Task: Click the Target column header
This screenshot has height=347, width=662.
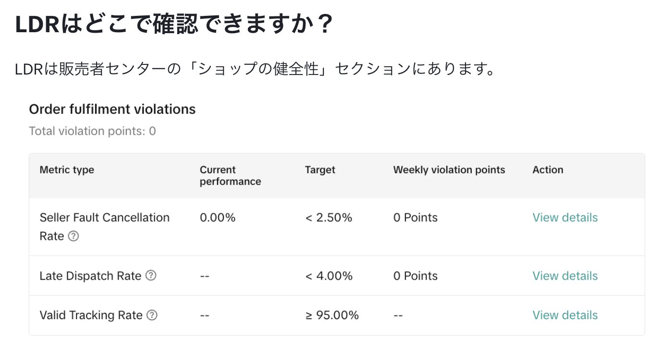Action: click(320, 170)
